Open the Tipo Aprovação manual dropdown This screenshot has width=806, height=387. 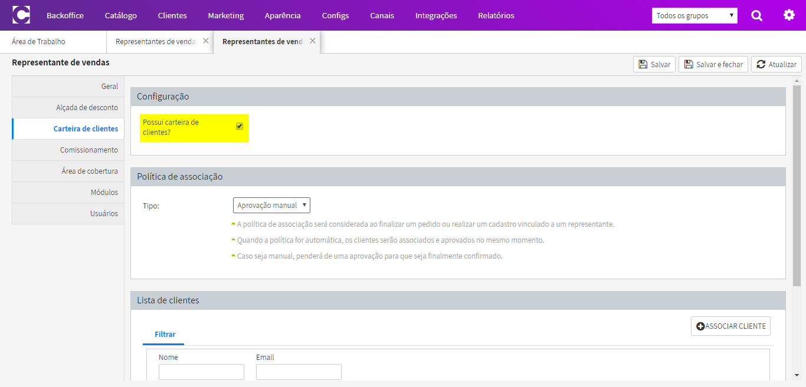[x=271, y=205]
